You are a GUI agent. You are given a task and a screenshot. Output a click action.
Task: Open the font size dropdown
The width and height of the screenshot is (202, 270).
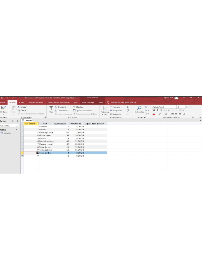click(x=184, y=107)
